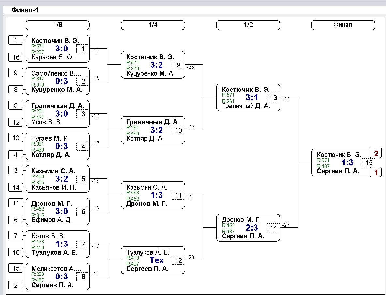Image resolution: width=386 pixels, height=295 pixels.
Task: Click dashed match number 10 in 1/4 round
Action: tap(178, 130)
